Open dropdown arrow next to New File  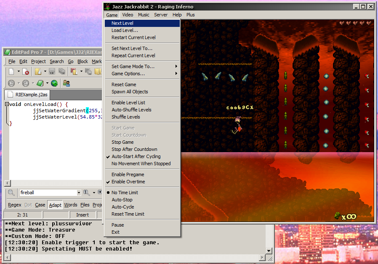[19, 71]
